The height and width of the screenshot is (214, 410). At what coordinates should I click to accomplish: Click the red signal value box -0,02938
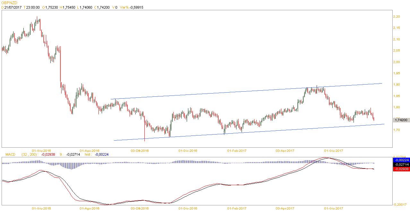point(401,169)
